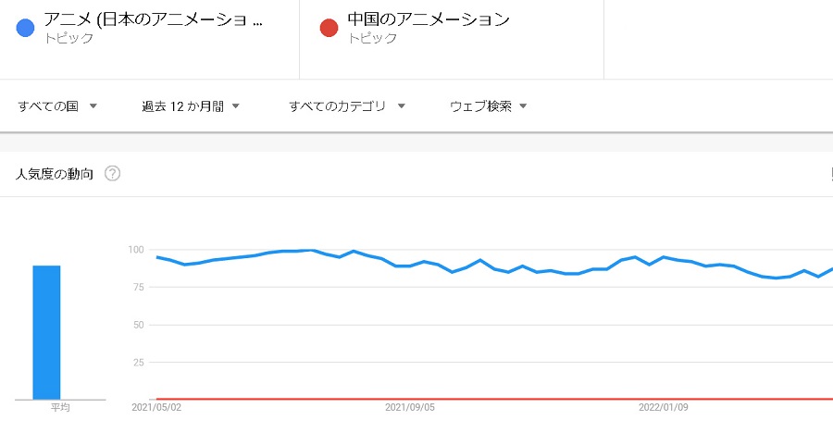Click the arrow next to すべてのカテゴリ
Image resolution: width=833 pixels, height=433 pixels.
point(401,106)
